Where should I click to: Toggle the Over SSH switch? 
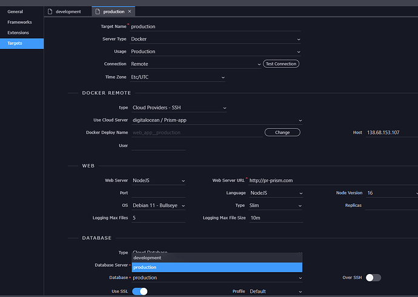pos(373,278)
